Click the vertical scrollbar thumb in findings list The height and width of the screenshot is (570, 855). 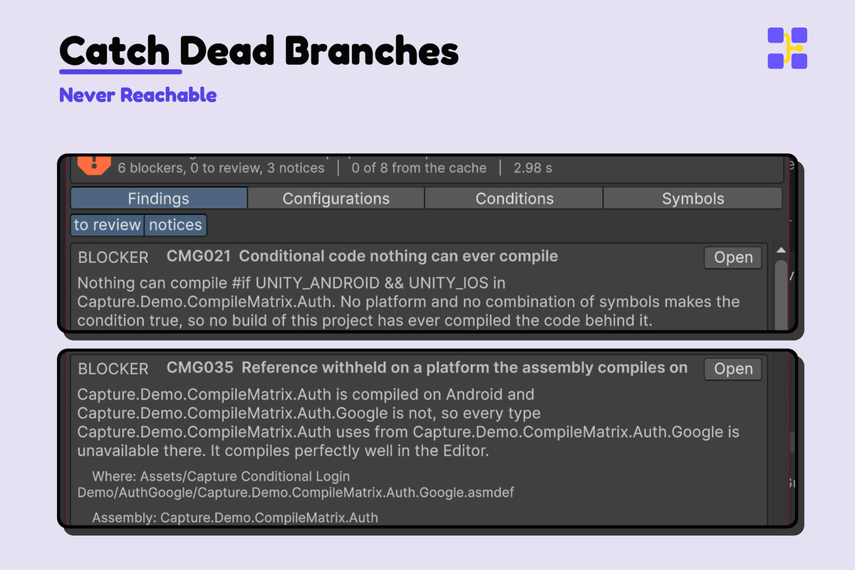781,295
